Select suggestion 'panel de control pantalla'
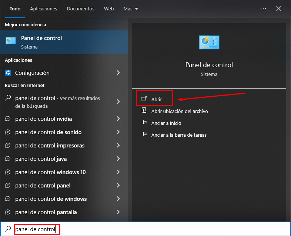Screen dimensions: 291x236 click(64, 212)
